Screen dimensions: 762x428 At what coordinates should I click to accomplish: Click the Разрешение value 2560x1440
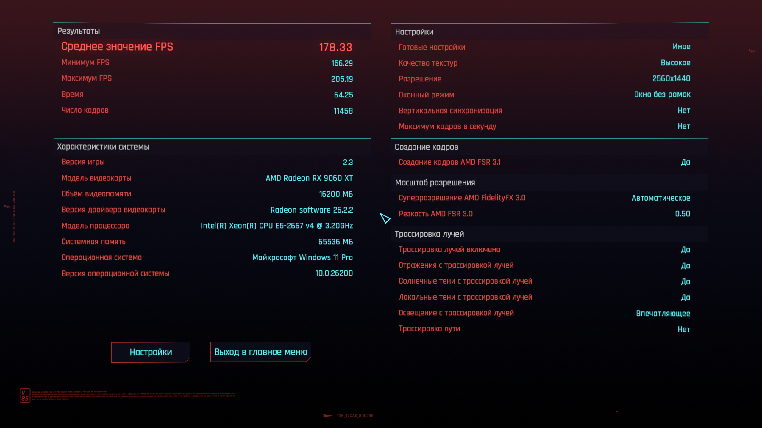pos(671,79)
